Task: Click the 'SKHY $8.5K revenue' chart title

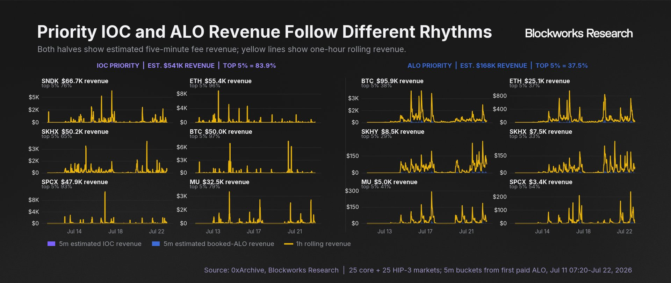Action: click(x=393, y=131)
